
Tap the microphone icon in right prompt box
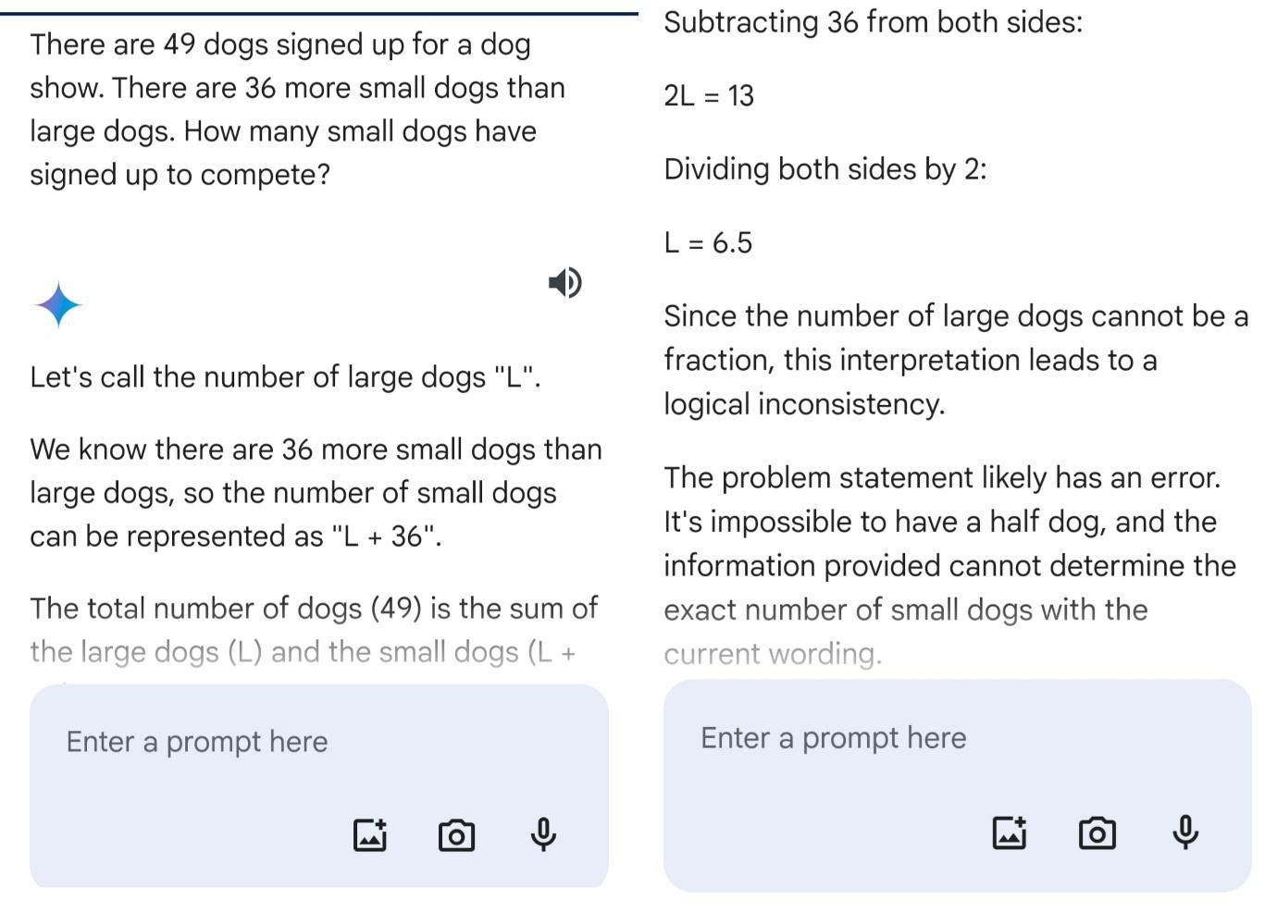[1185, 832]
